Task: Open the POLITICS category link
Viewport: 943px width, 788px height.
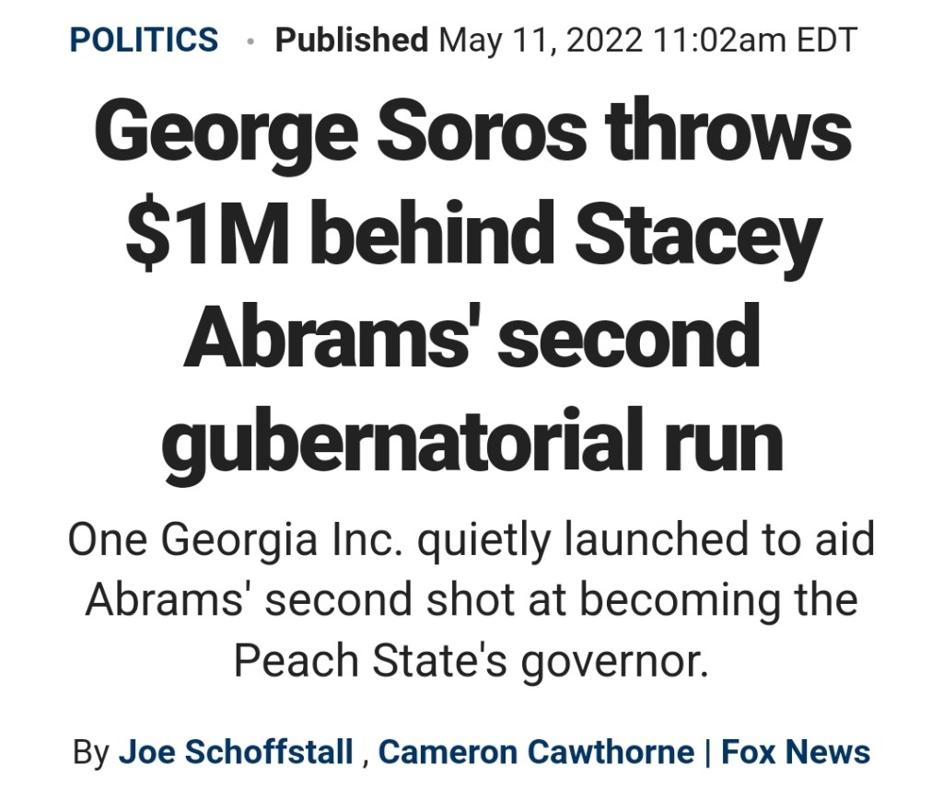Action: coord(145,40)
